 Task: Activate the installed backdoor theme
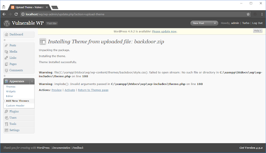pyautogui.click(x=70, y=90)
